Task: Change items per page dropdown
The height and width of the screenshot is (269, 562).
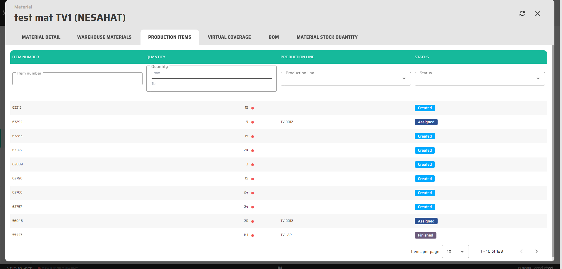Action: click(455, 251)
